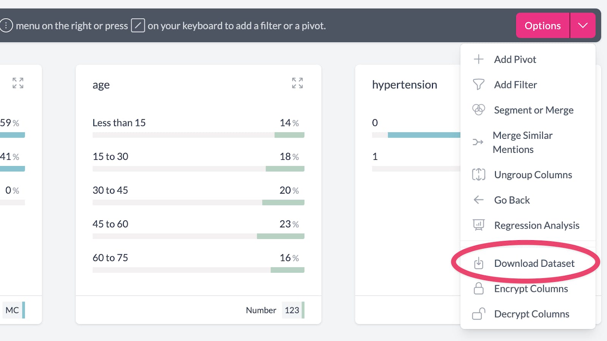This screenshot has width=607, height=341.
Task: Click the Download Dataset icon
Action: click(x=479, y=263)
